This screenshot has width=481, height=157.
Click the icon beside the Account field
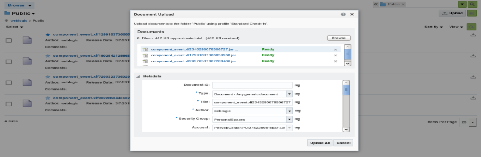297,128
